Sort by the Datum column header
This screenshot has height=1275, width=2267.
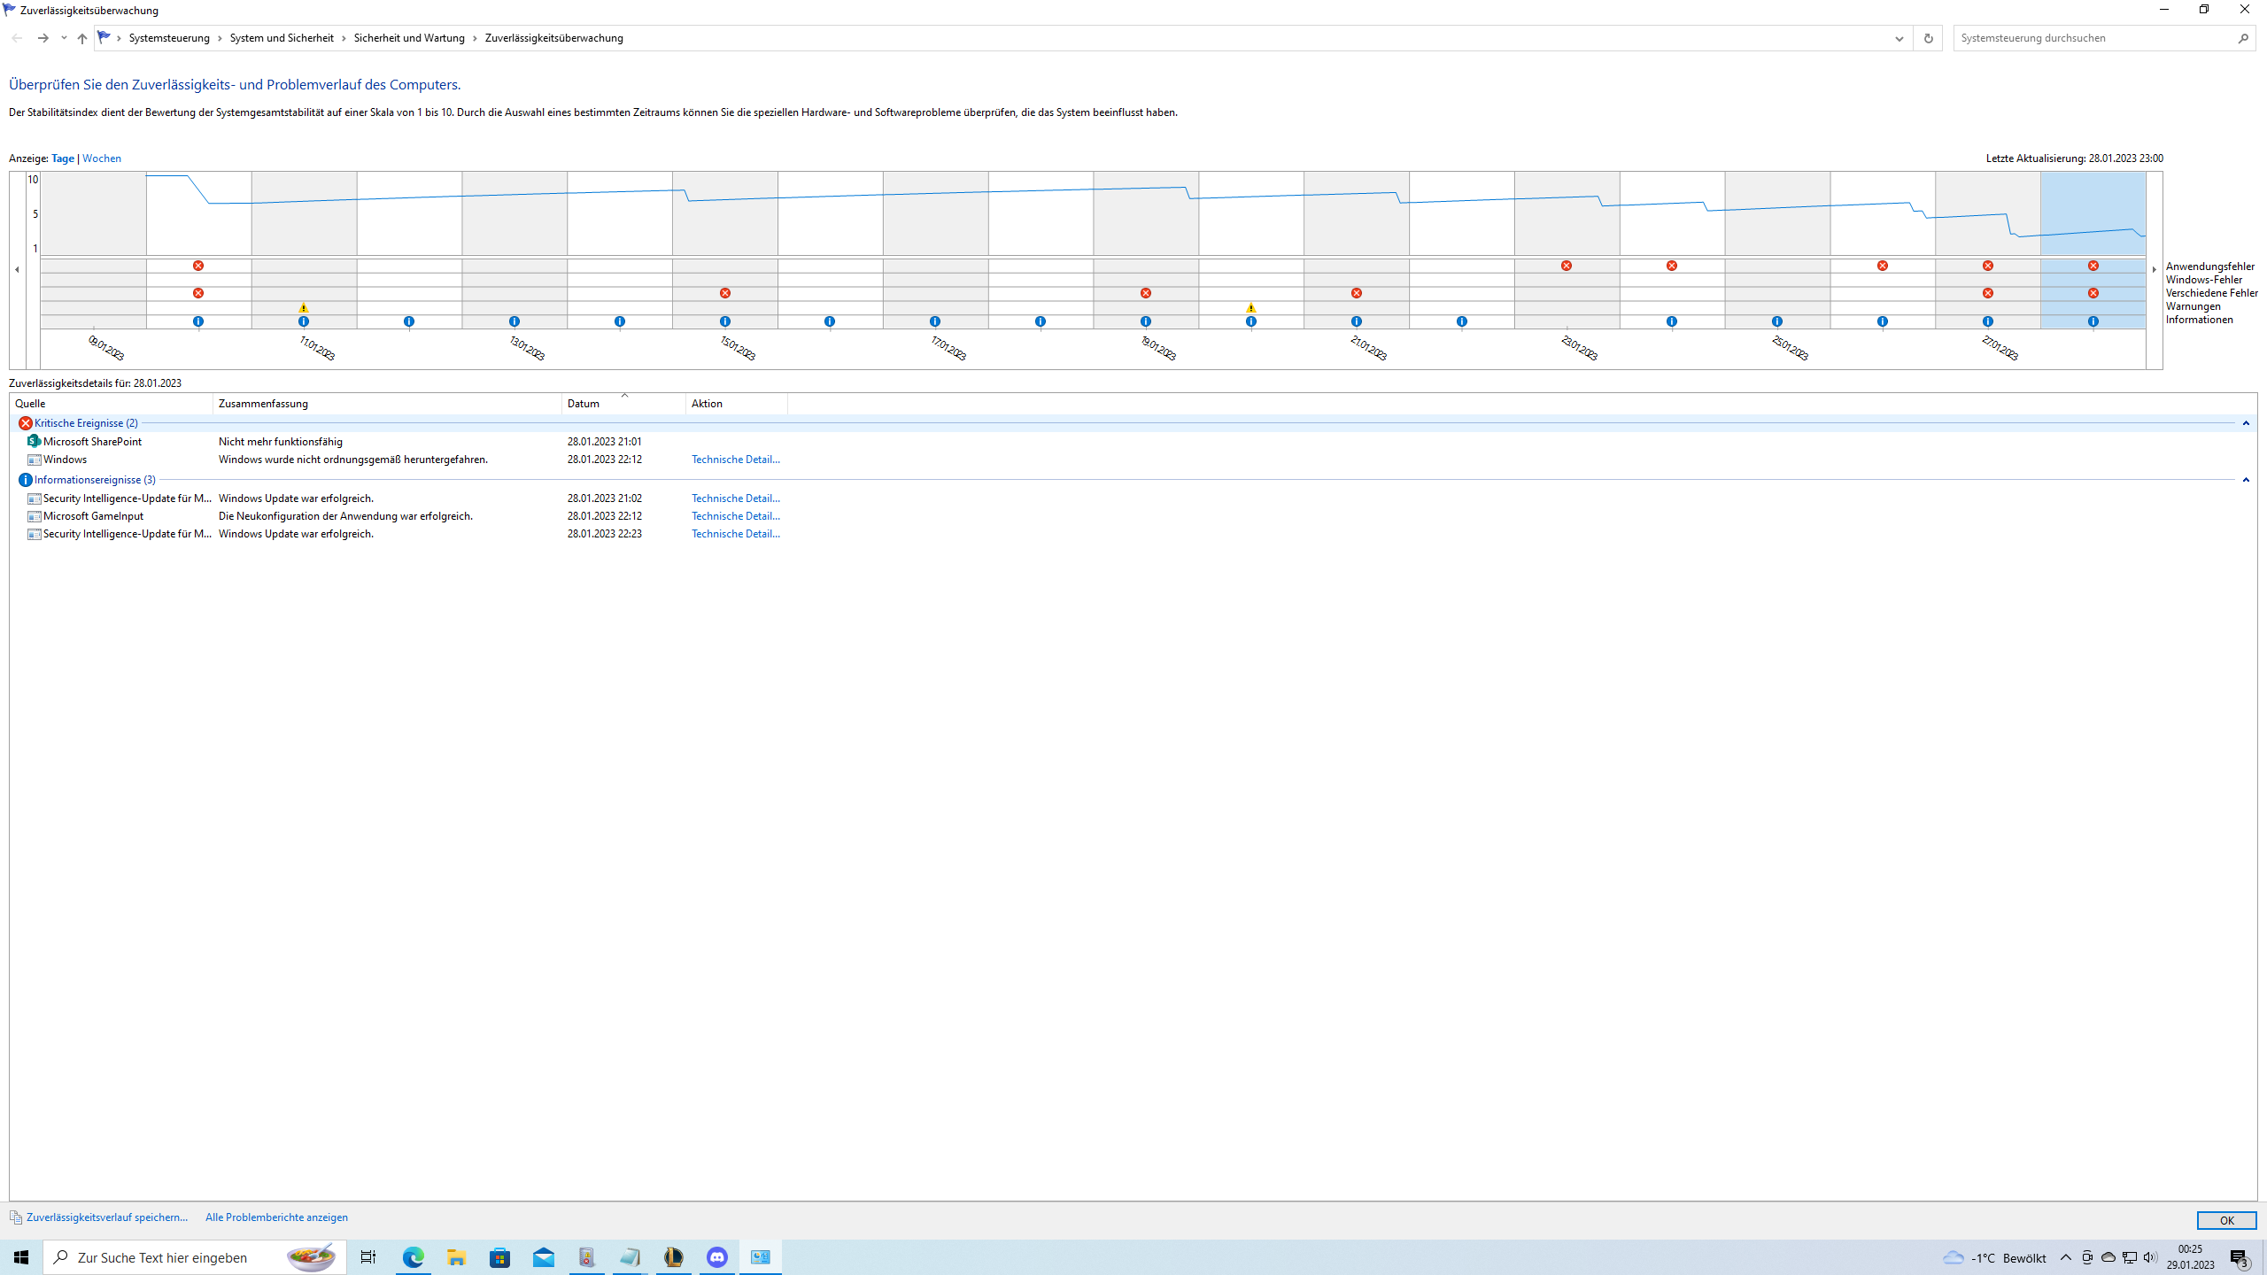[623, 404]
